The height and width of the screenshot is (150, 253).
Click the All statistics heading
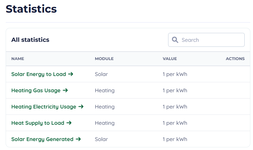coord(30,40)
